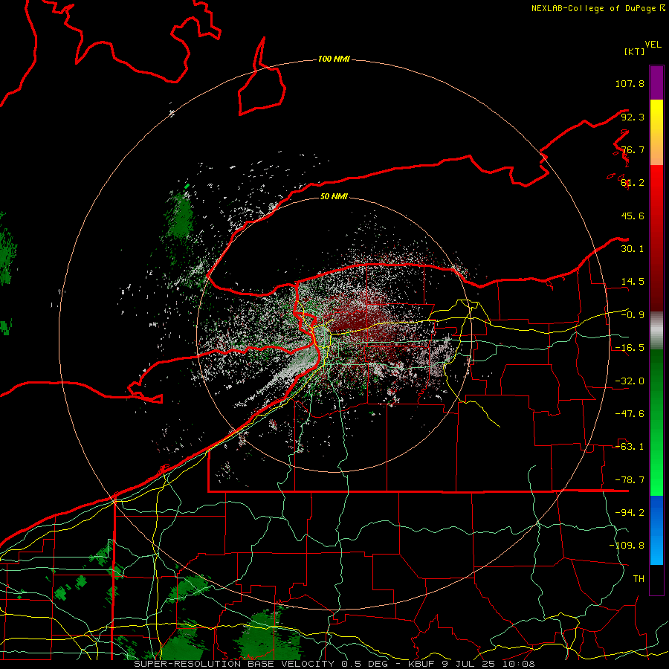Pick the green segment on the color bar
The image size is (669, 669).
coord(656,422)
